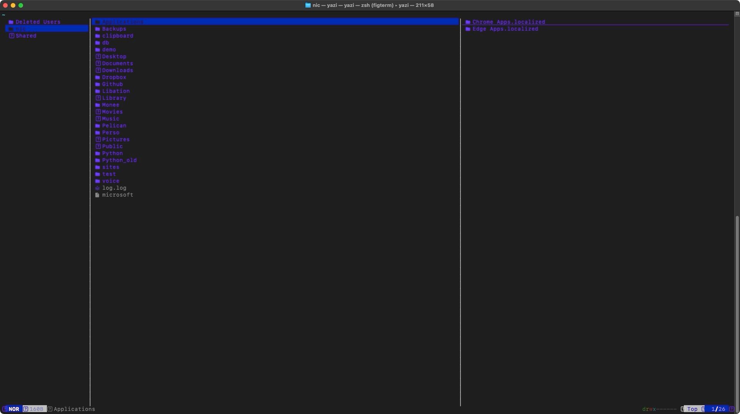The width and height of the screenshot is (740, 414).
Task: Click the question-mark icon beside Desktop
Action: click(x=98, y=57)
